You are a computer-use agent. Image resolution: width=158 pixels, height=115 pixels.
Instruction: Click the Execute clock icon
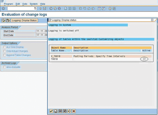(3, 20)
